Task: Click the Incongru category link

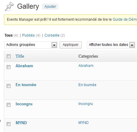Action: tap(86, 104)
